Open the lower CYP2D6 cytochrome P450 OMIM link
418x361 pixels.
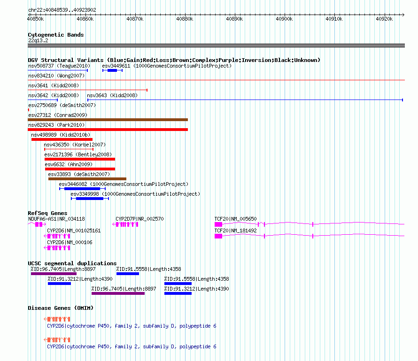tap(132, 346)
